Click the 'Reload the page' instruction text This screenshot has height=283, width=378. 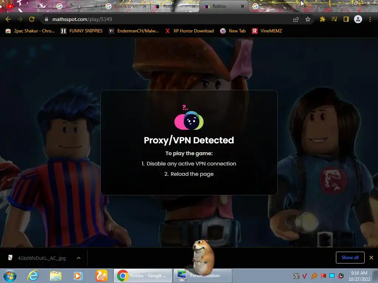coord(189,174)
